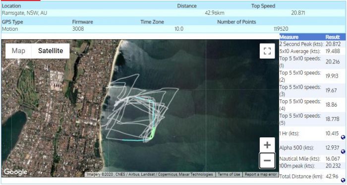Select the Measure column header
The image size is (347, 185).
click(x=289, y=37)
